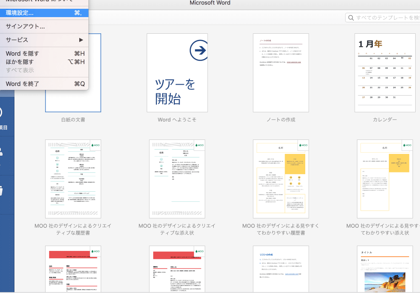Click the arrow circle icon on tour template
The height and width of the screenshot is (293, 420).
pyautogui.click(x=199, y=50)
